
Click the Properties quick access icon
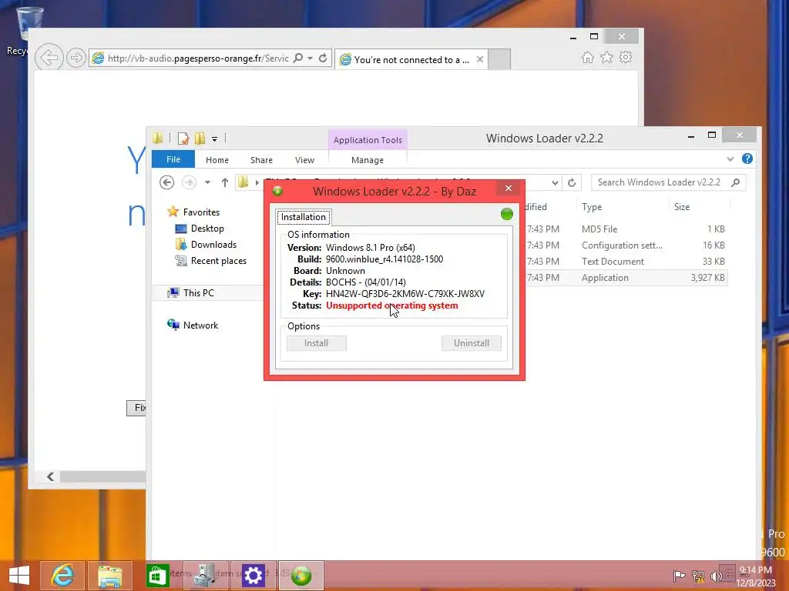183,139
